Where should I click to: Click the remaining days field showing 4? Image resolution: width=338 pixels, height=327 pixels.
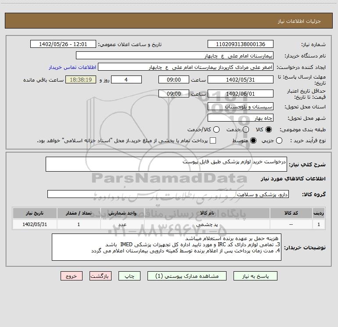126,79
